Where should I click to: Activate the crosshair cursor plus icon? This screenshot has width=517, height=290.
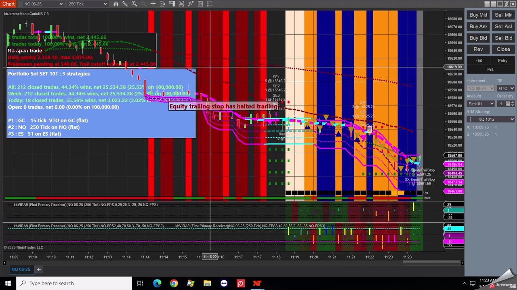[x=153, y=4]
